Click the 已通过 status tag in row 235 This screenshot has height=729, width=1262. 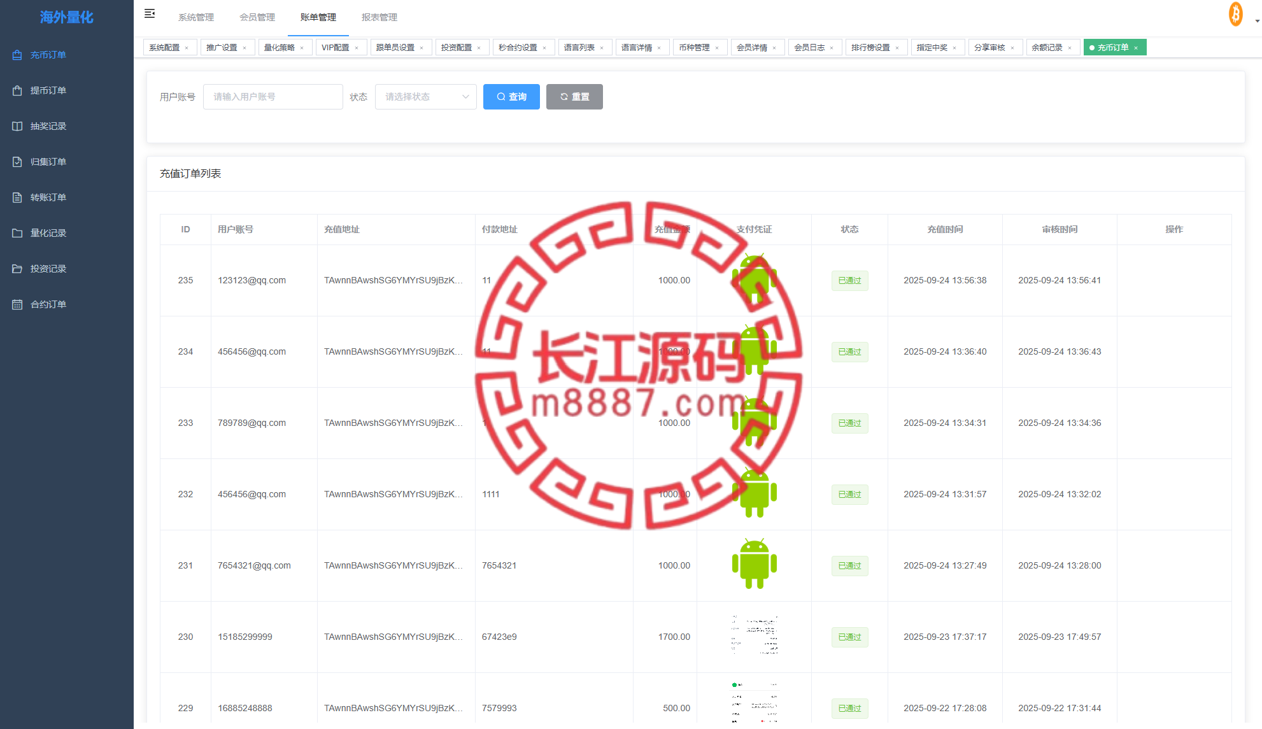click(850, 281)
